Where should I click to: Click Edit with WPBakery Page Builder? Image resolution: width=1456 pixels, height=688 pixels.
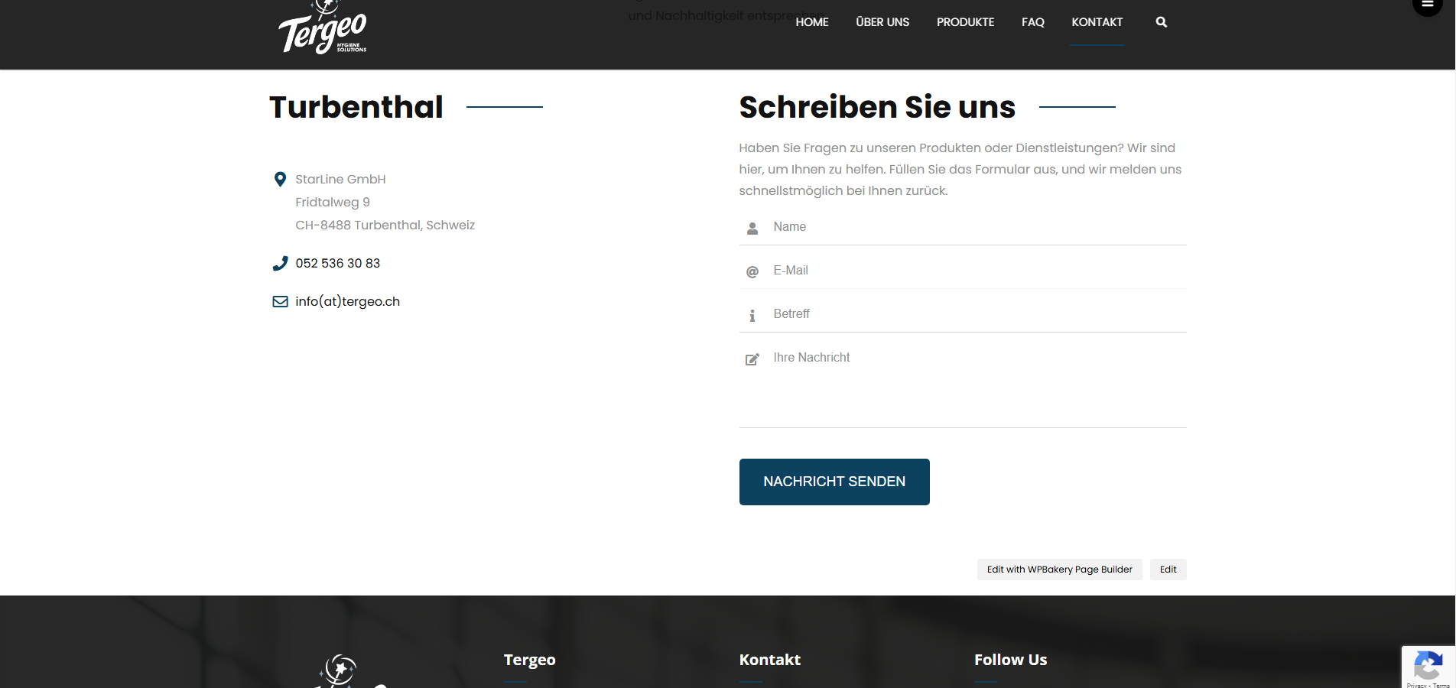pyautogui.click(x=1059, y=570)
